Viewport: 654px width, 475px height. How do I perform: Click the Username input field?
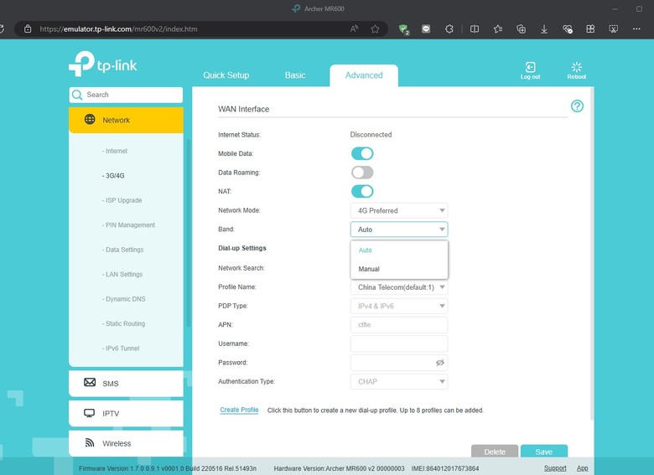[399, 343]
